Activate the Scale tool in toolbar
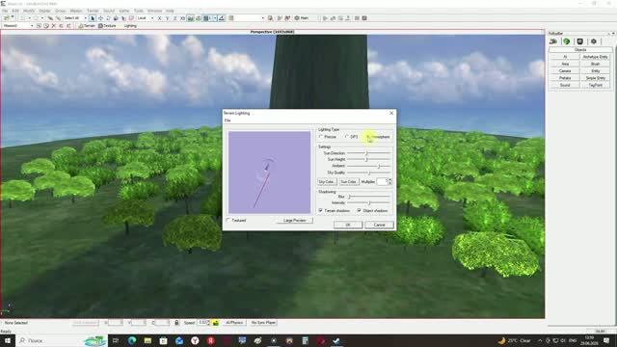This screenshot has width=617, height=347. pos(116,18)
